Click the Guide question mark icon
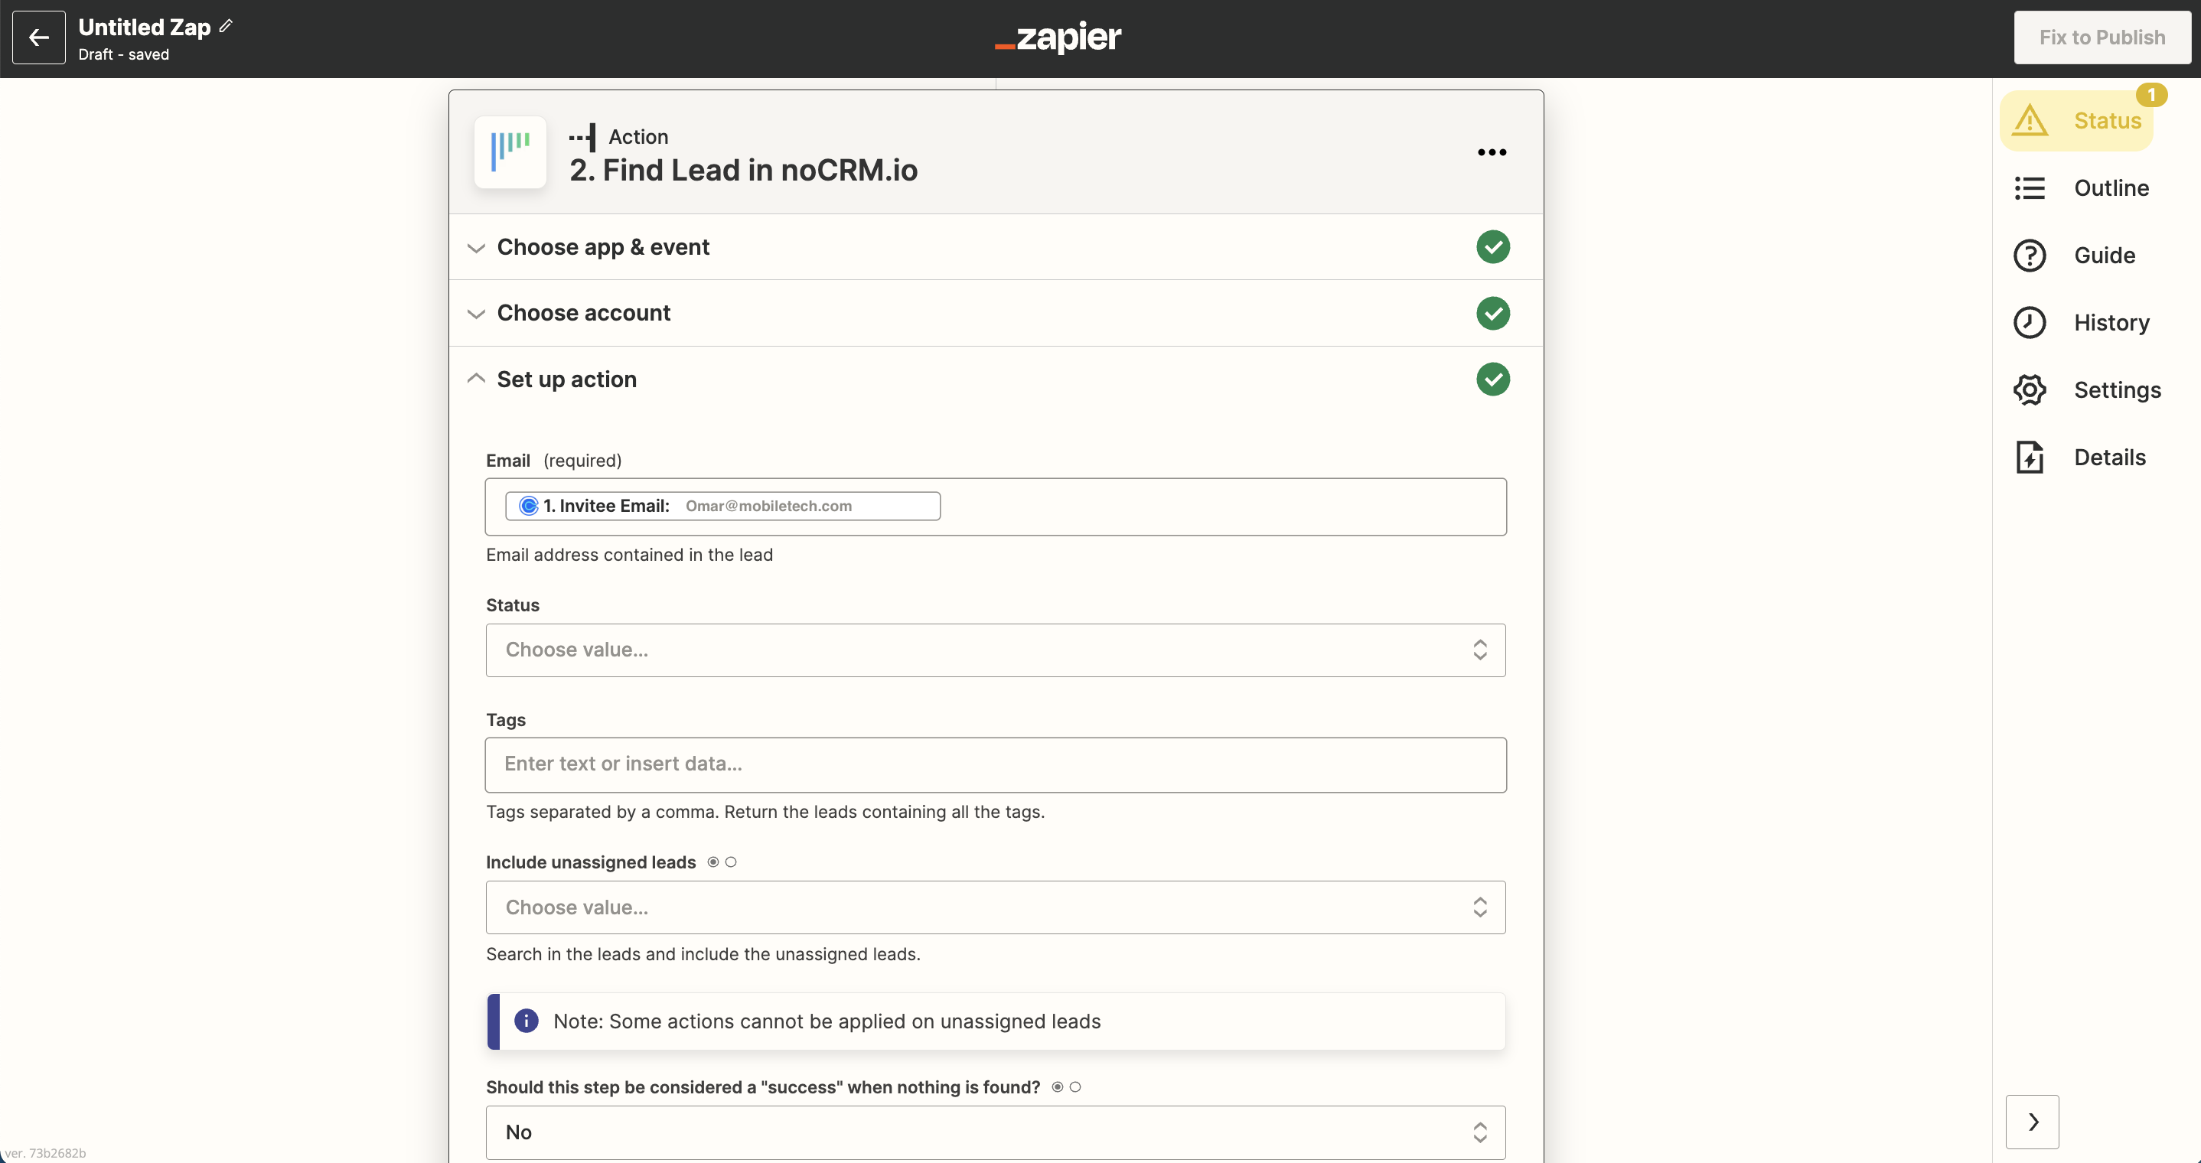Screen dimensions: 2201x1163 tap(2030, 256)
